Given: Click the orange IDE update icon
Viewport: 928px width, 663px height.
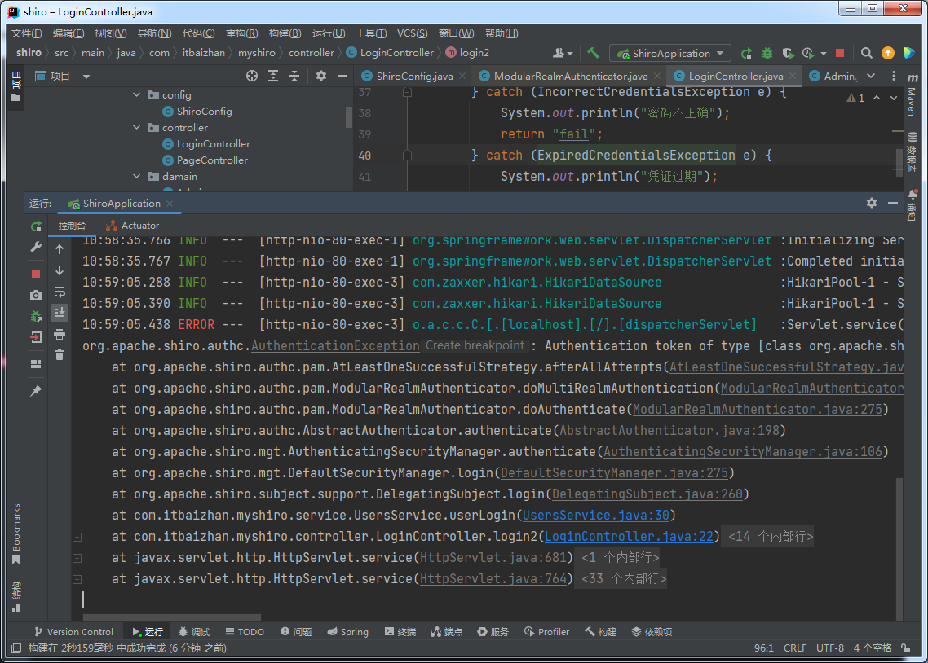Looking at the screenshot, I should point(888,53).
